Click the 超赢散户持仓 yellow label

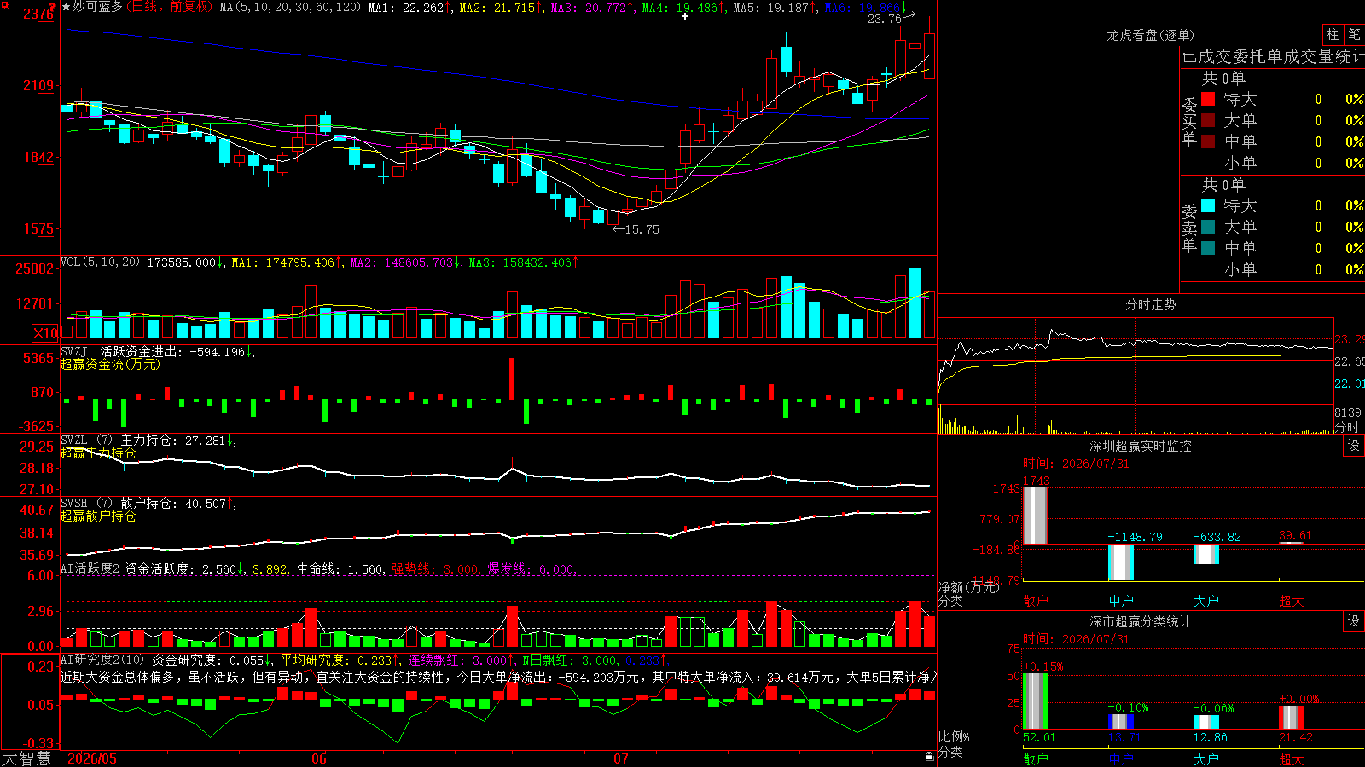[x=98, y=516]
